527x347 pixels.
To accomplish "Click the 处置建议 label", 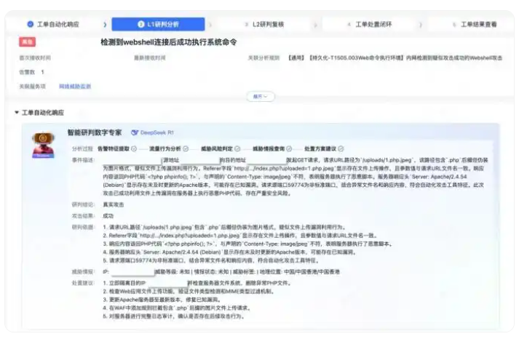I will coord(83,283).
